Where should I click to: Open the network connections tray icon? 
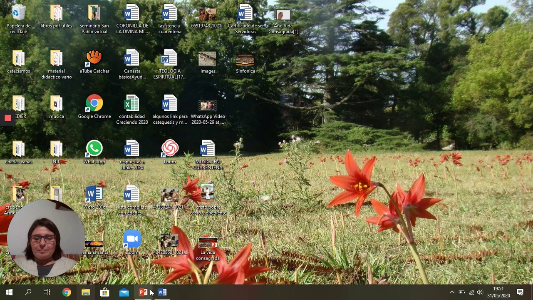(x=471, y=292)
